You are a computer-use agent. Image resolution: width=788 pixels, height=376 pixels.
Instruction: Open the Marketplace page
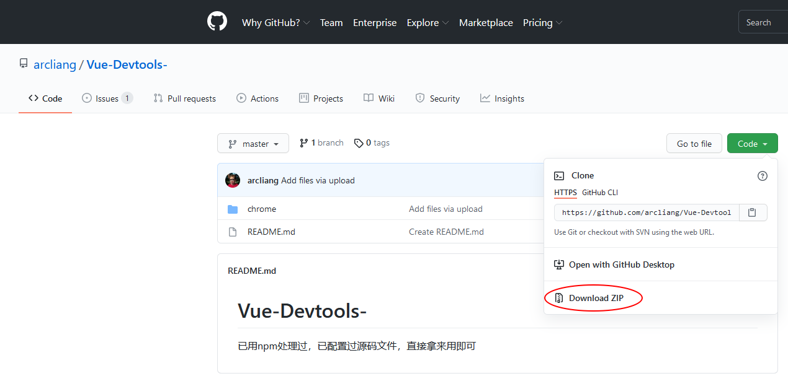pyautogui.click(x=486, y=22)
